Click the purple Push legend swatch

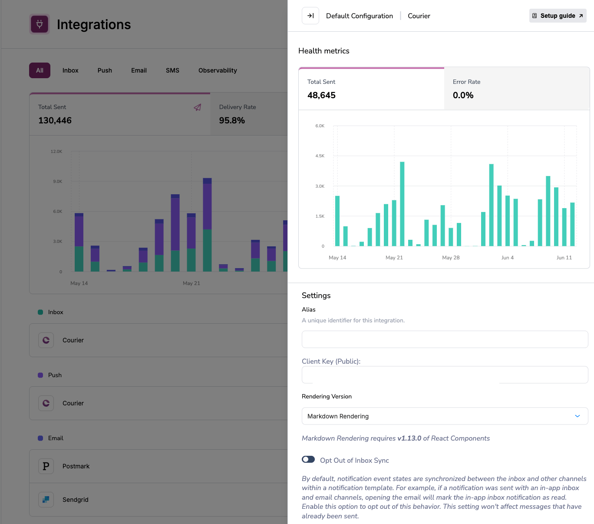[40, 375]
